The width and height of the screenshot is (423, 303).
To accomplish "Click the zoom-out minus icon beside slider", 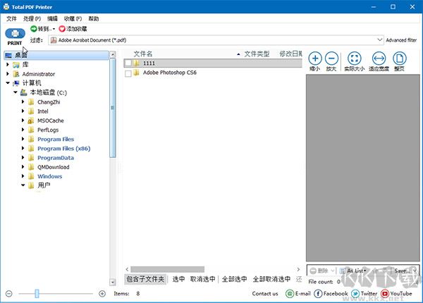I will click(9, 294).
